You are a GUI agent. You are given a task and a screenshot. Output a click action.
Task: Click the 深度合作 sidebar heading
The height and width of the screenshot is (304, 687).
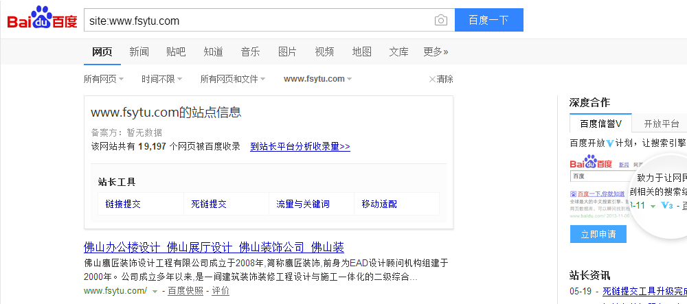pos(589,103)
